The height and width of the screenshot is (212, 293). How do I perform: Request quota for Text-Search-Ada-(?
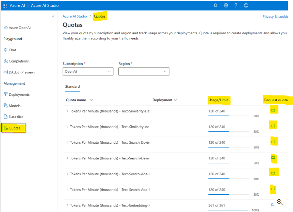tap(273, 173)
